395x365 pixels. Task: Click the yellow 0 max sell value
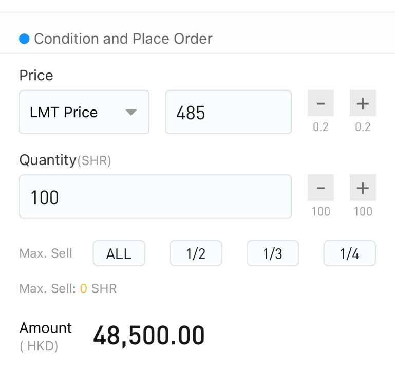point(84,288)
